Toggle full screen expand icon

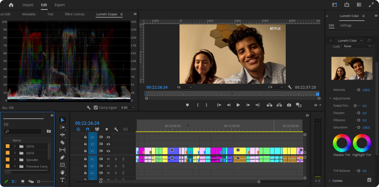(x=371, y=5)
